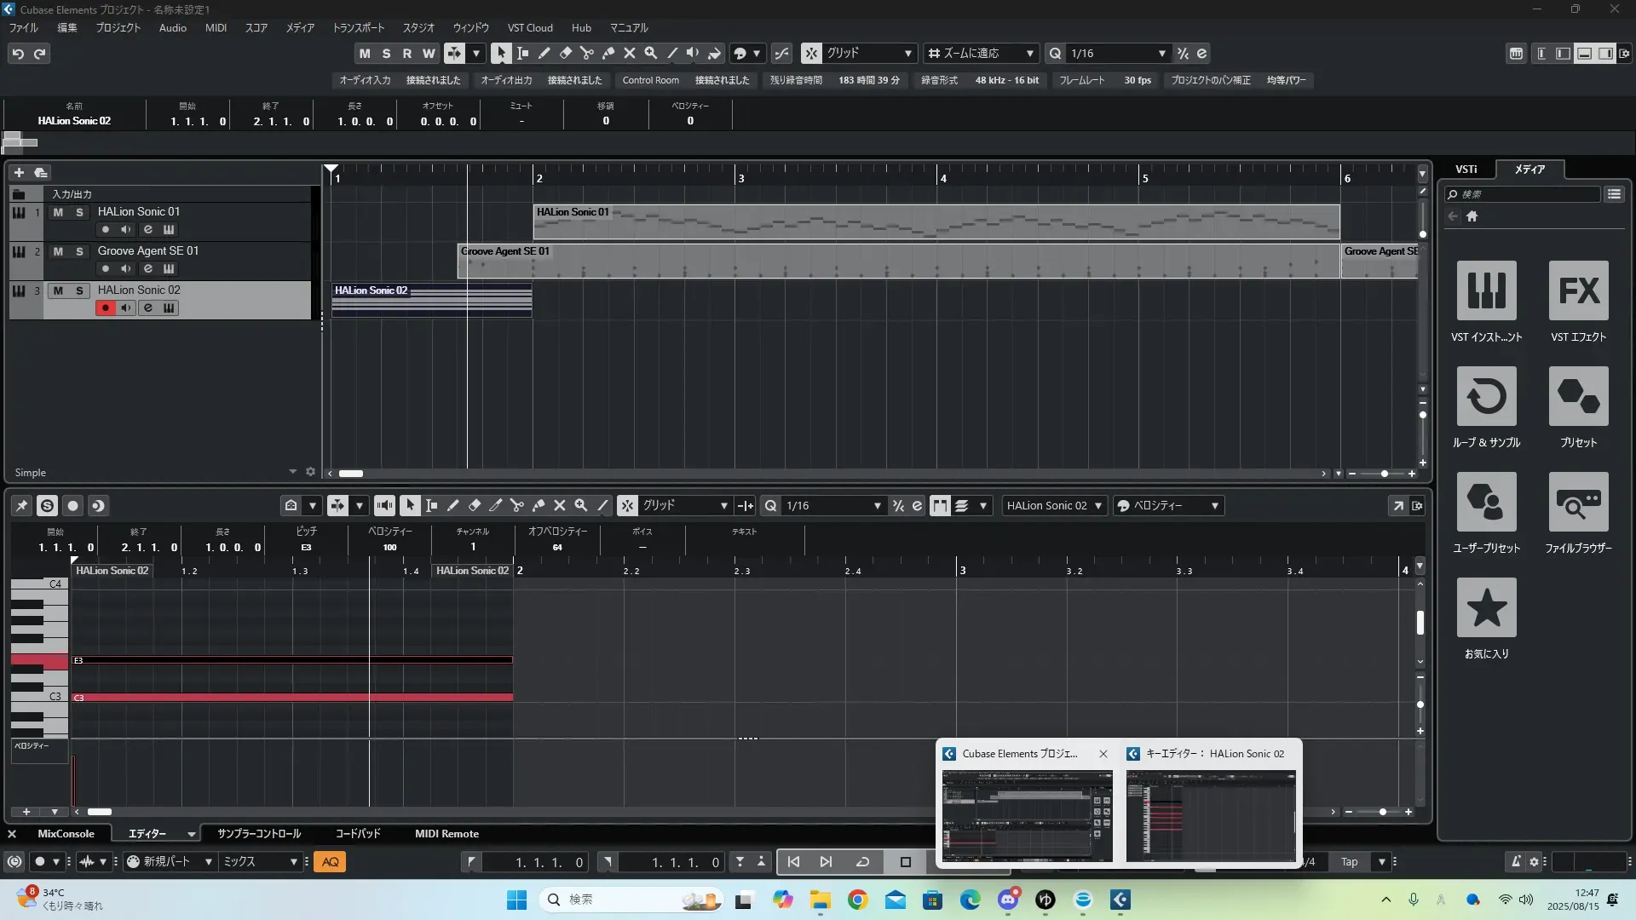
Task: Select the Split scissors tool in main toolbar
Action: point(586,53)
